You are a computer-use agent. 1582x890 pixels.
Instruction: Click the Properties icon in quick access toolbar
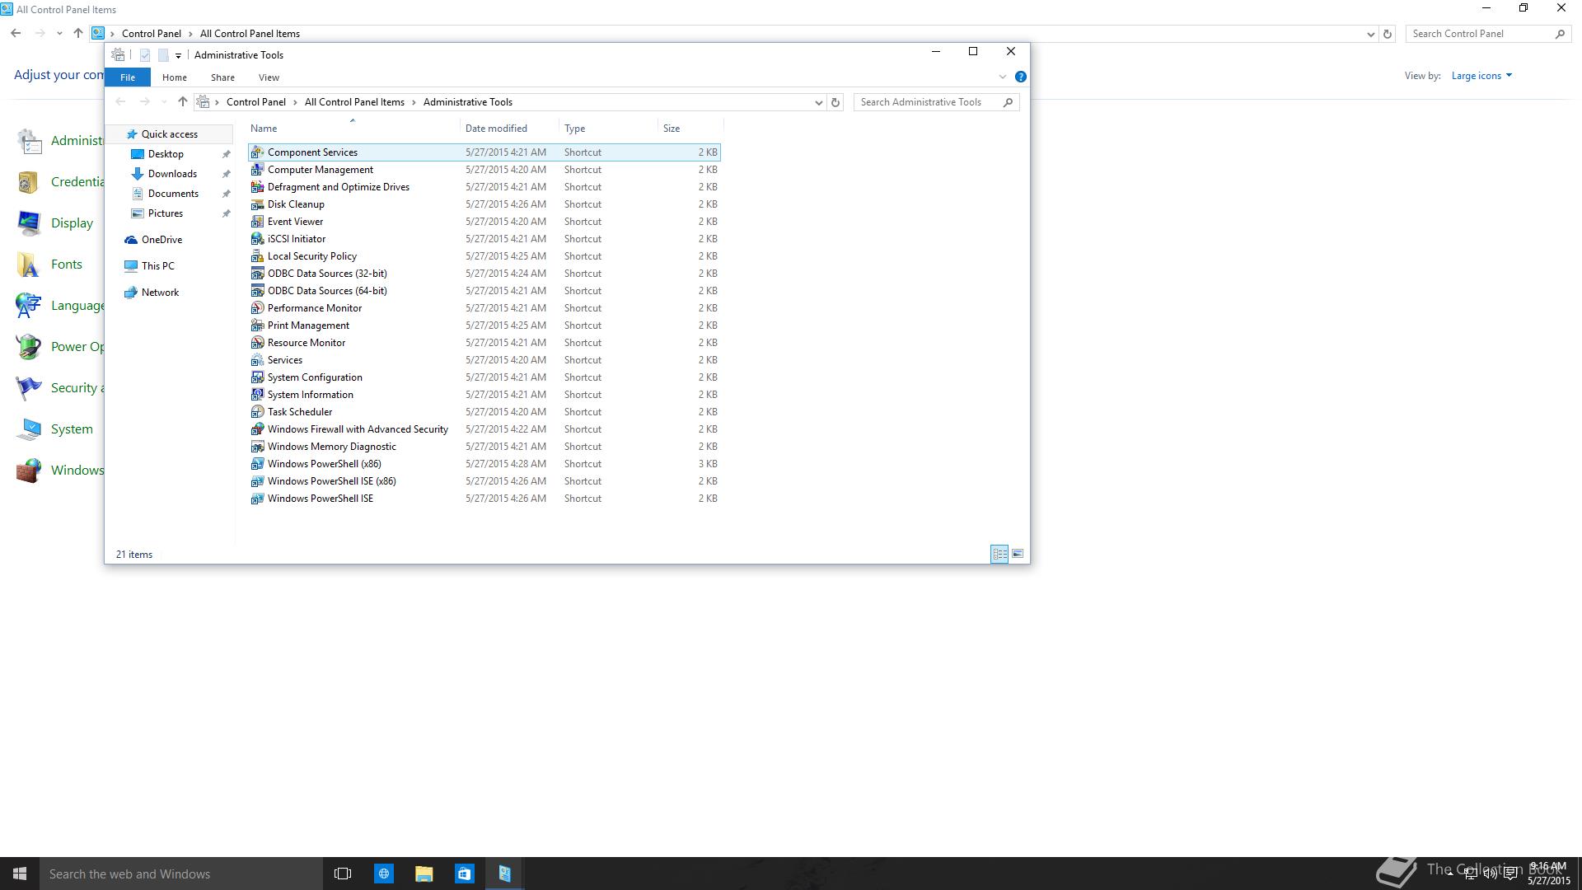point(145,55)
